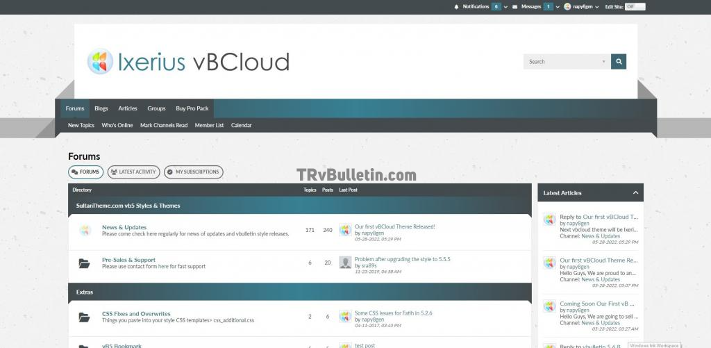Viewport: 711px width, 348px height.
Task: Collapse the Latest Articles panel
Action: click(x=635, y=193)
